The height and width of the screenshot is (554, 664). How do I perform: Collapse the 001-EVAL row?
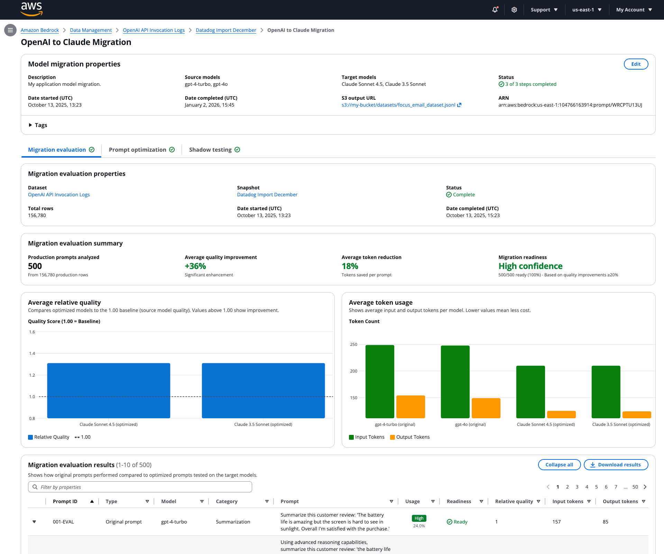pyautogui.click(x=34, y=522)
